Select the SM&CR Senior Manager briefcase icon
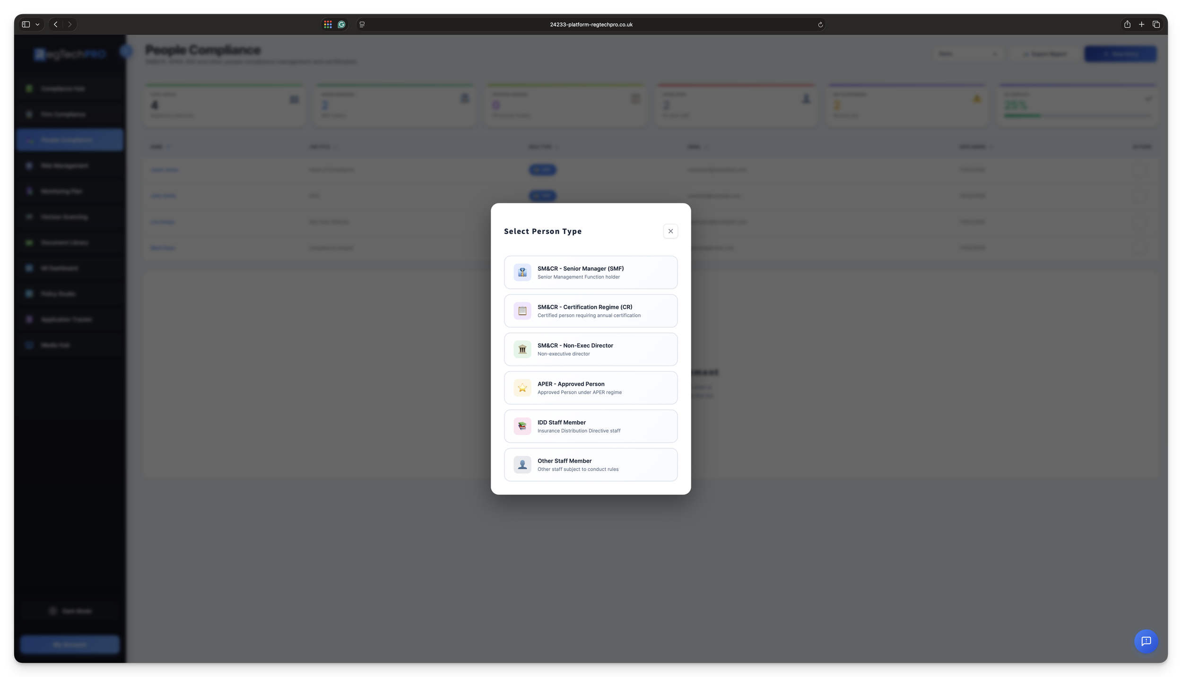Screen dimensions: 1182x677 tap(522, 272)
